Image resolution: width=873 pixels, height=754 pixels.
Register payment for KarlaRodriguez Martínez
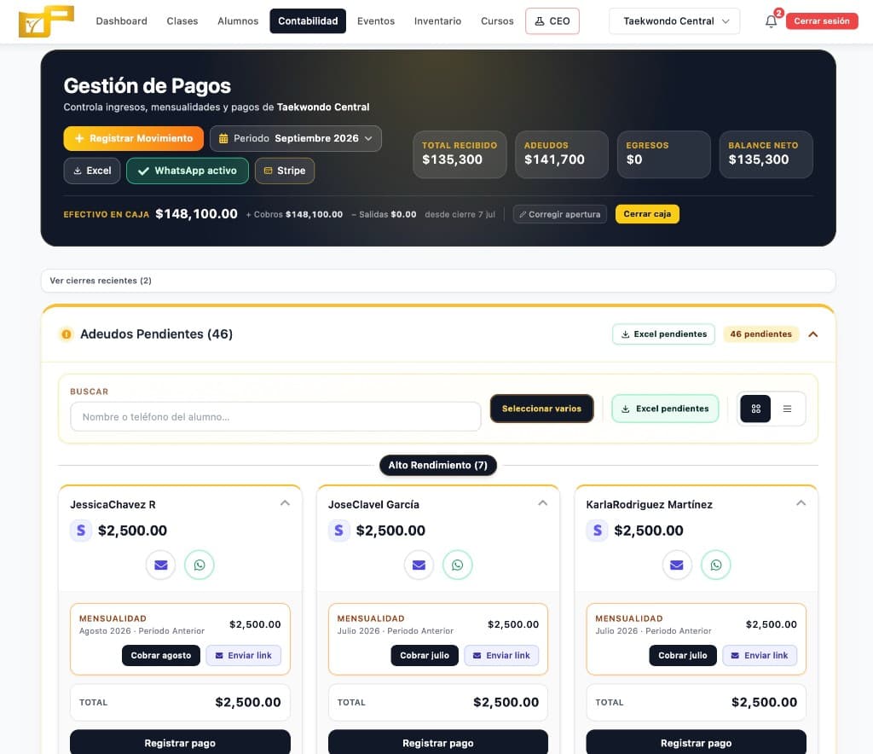pos(696,742)
